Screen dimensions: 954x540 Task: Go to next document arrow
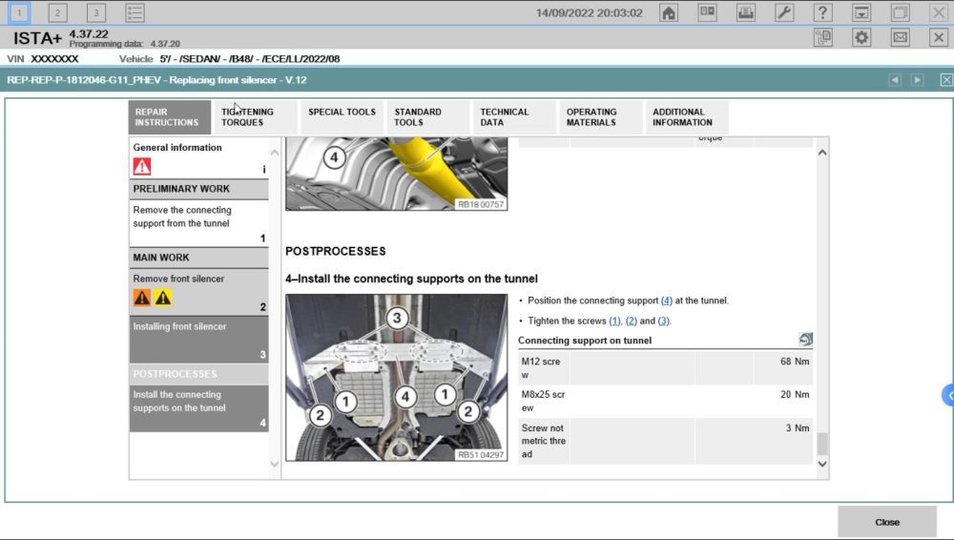pos(917,80)
